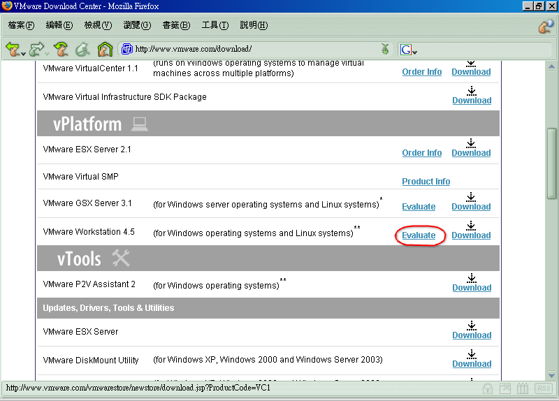Click the padlock security icon in status bar

(488, 388)
